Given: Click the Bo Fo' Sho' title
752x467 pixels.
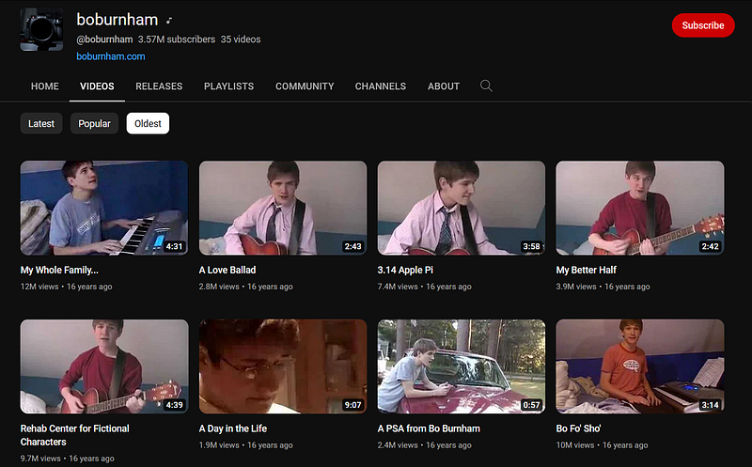Looking at the screenshot, I should pos(578,428).
